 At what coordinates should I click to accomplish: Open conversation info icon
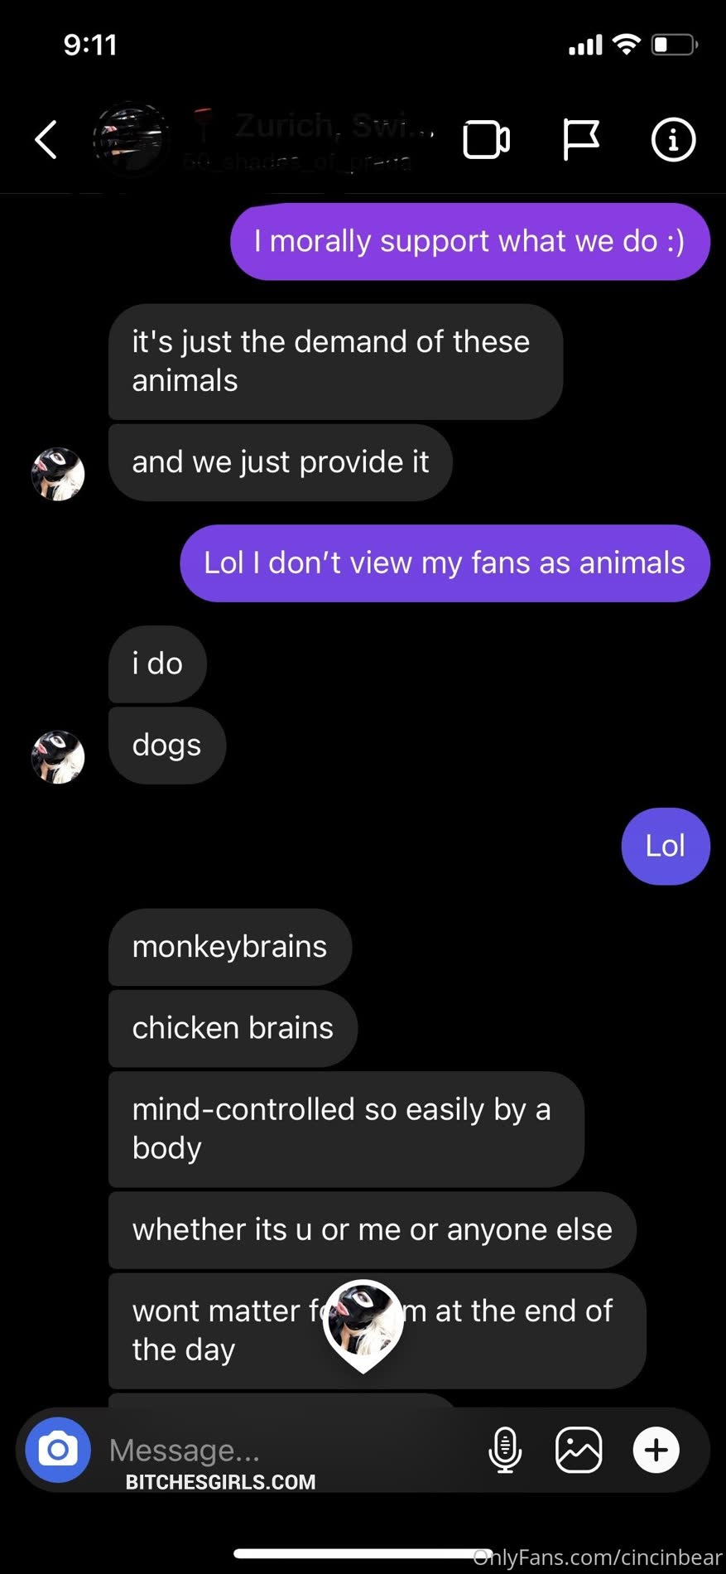pyautogui.click(x=673, y=139)
